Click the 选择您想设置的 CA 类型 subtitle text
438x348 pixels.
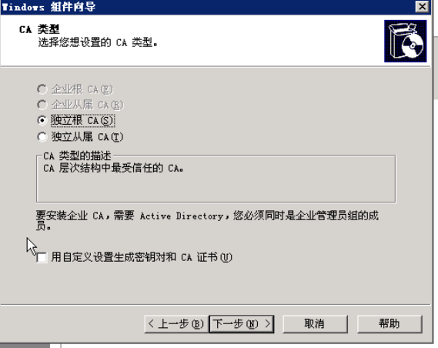tap(98, 43)
